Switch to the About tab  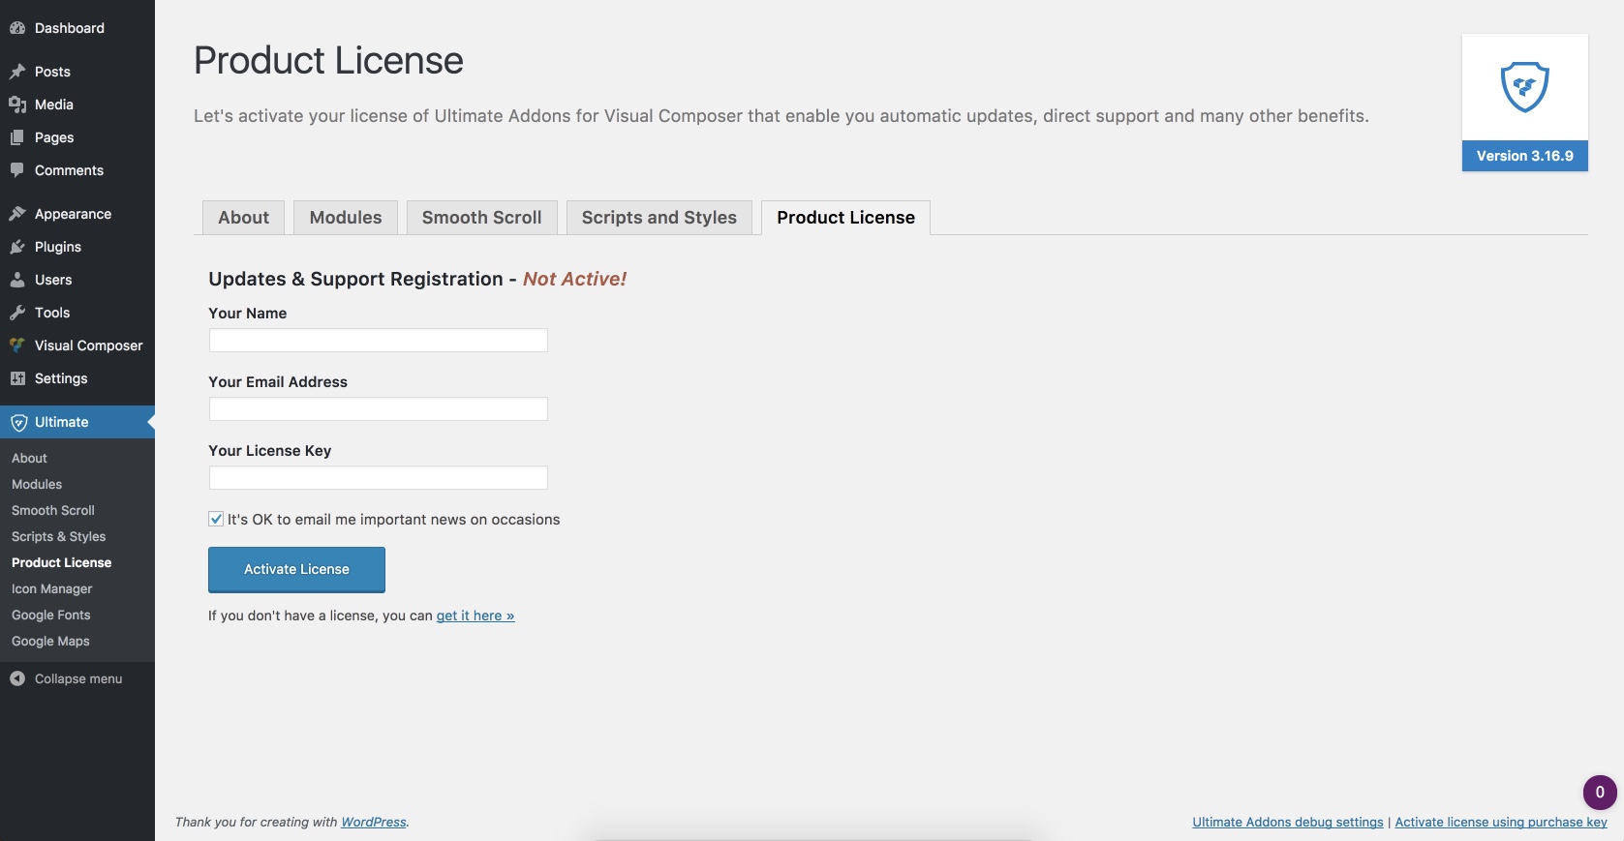coord(243,218)
